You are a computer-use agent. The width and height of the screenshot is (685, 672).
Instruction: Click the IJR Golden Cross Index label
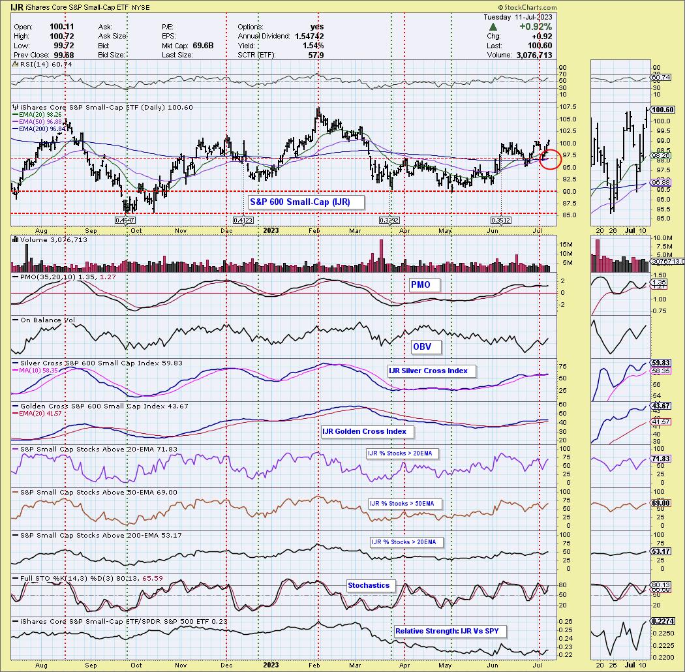[368, 432]
